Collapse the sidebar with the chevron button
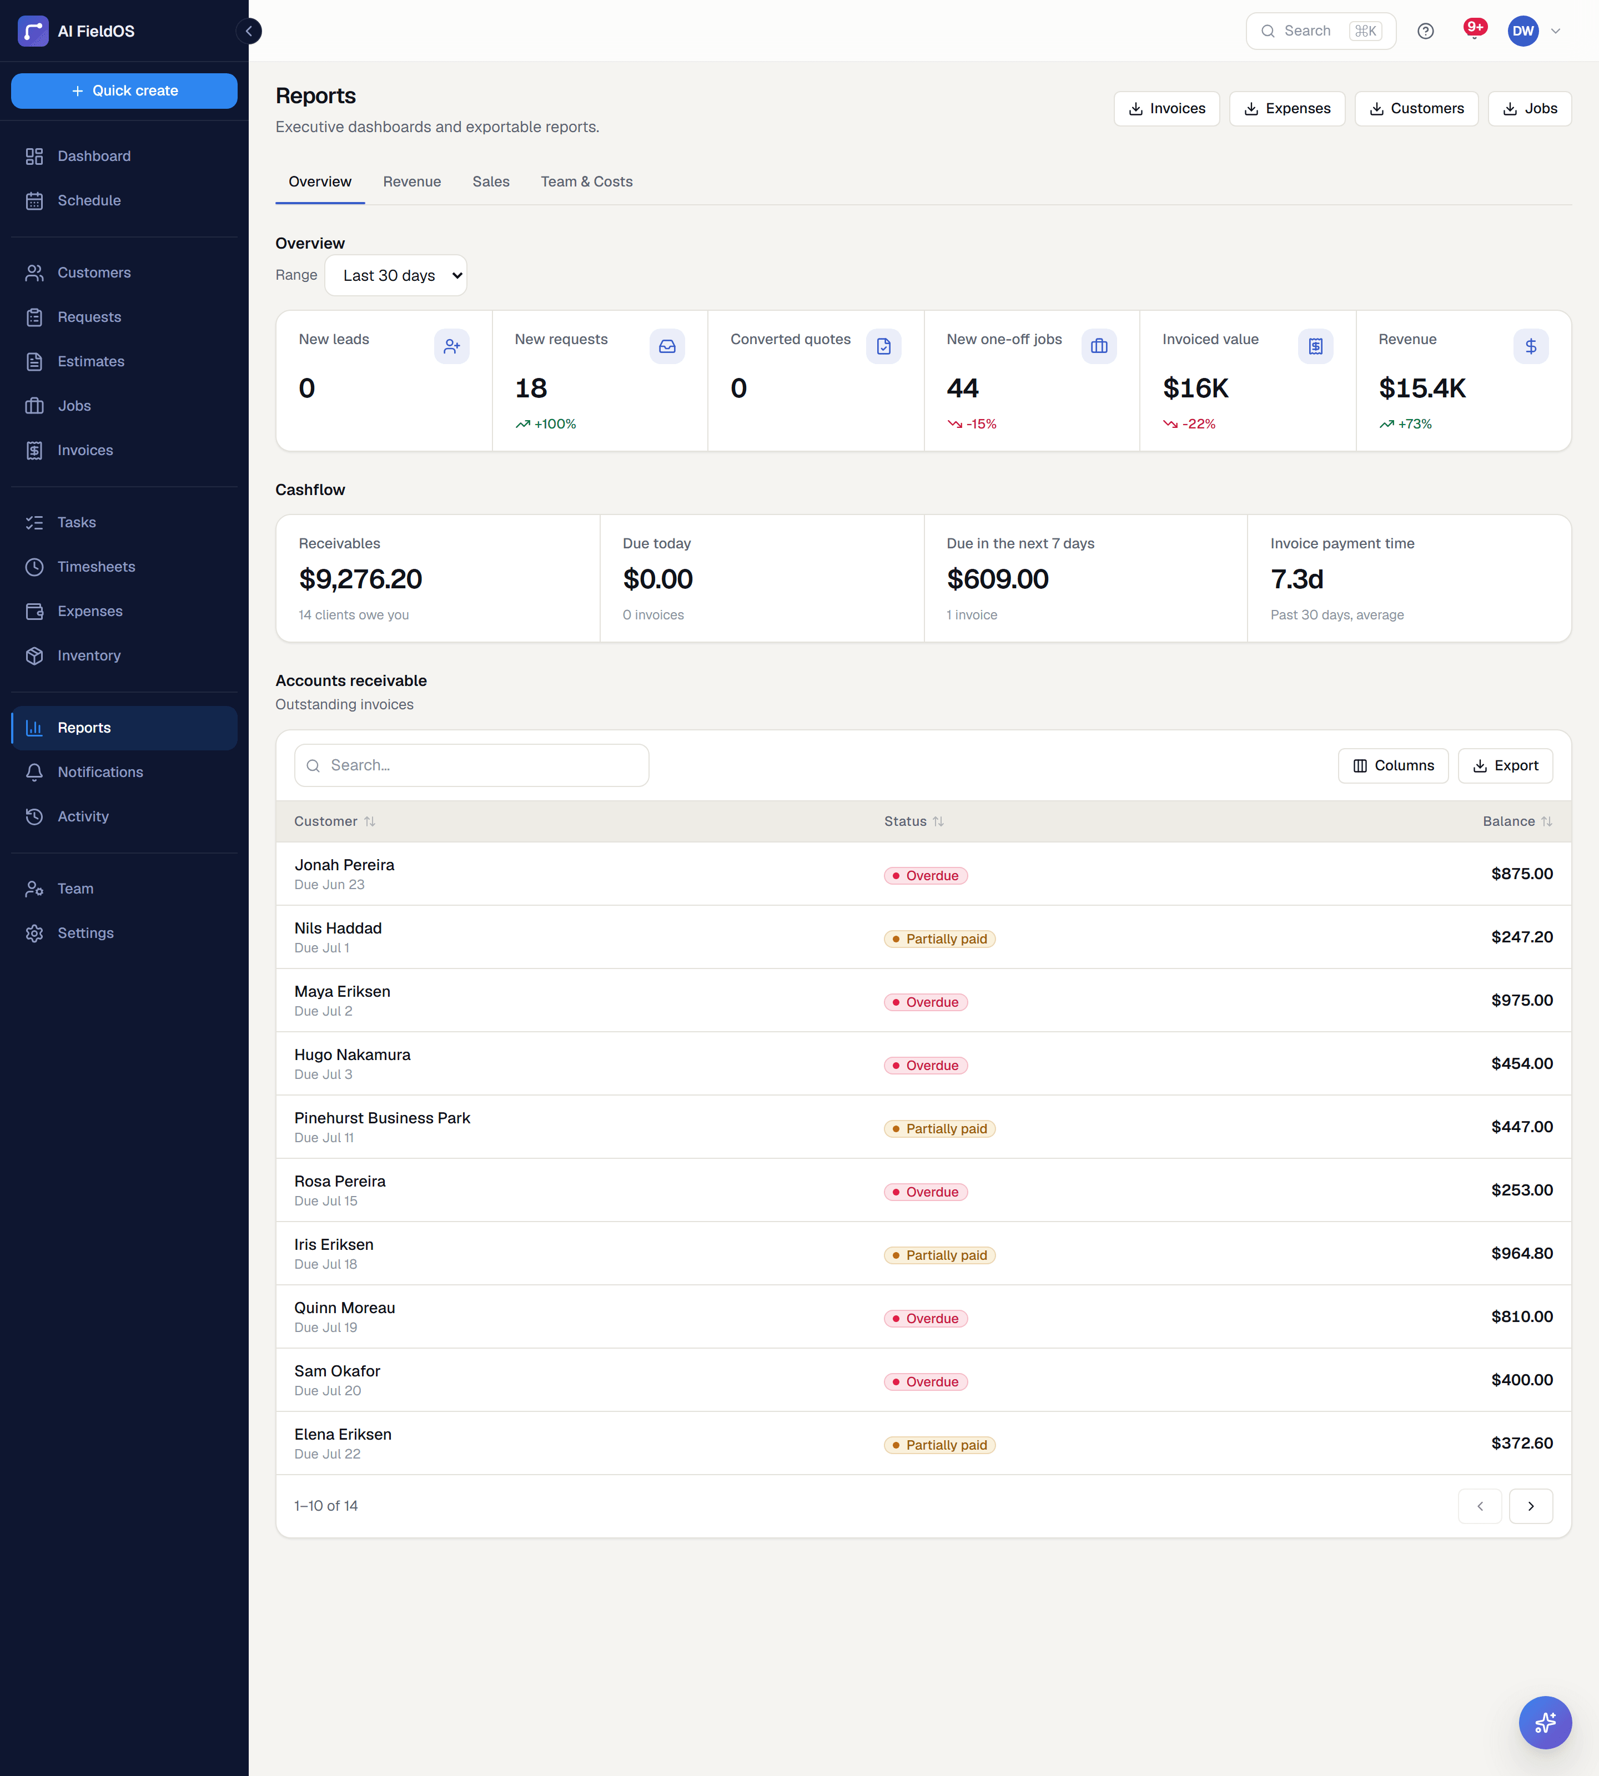 point(249,32)
